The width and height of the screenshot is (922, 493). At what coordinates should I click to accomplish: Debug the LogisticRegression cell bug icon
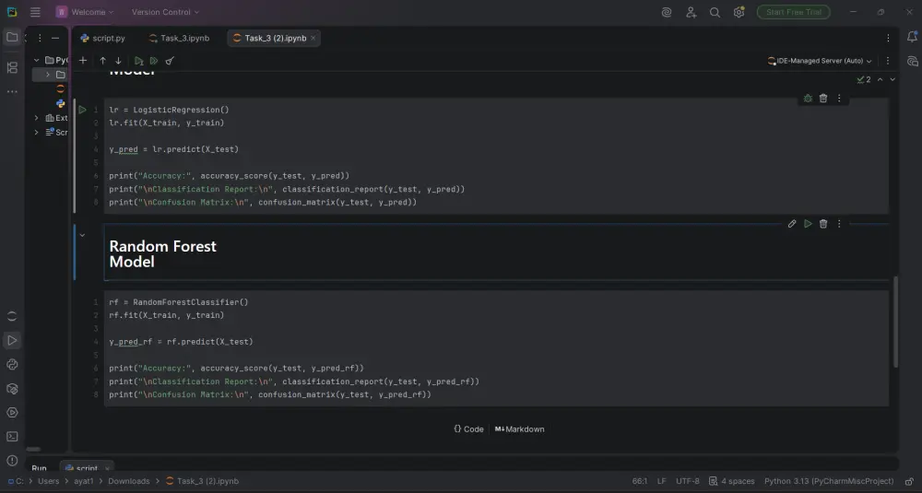(808, 98)
